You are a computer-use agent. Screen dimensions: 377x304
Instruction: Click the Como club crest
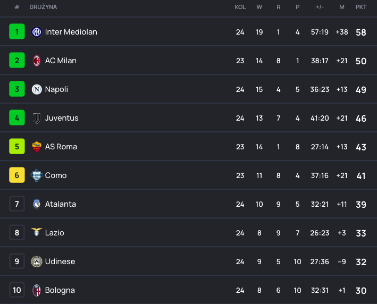[37, 175]
